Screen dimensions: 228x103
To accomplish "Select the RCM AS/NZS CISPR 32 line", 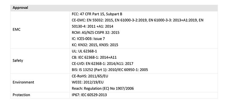I will (95, 32).
